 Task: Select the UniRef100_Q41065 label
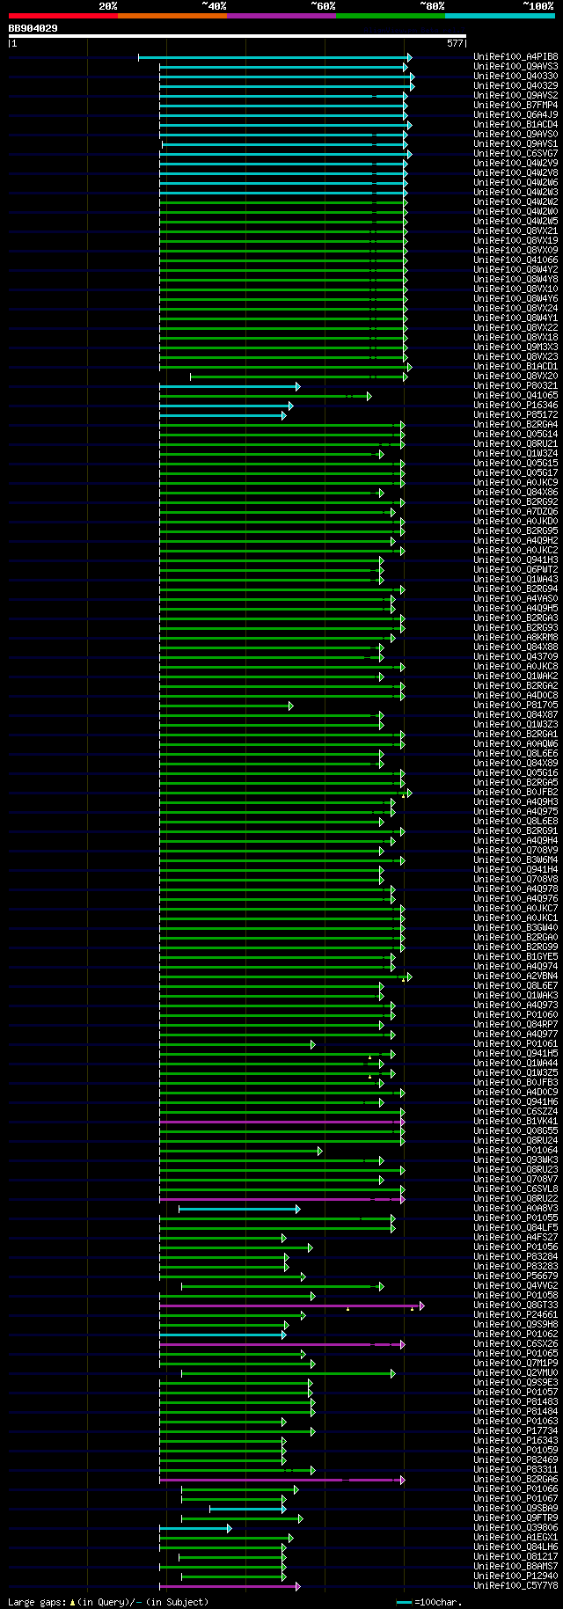point(515,396)
